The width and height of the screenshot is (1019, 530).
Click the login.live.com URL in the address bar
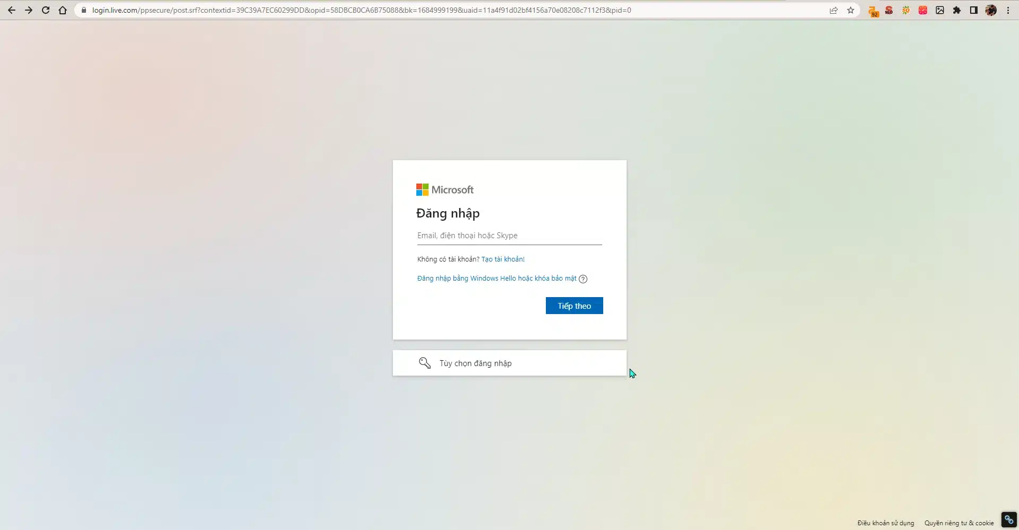click(362, 10)
